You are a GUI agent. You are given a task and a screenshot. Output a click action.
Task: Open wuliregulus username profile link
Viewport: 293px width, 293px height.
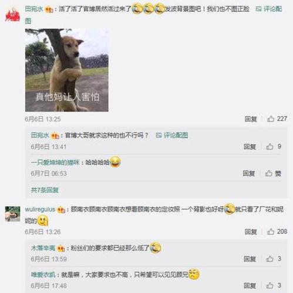coord(40,209)
